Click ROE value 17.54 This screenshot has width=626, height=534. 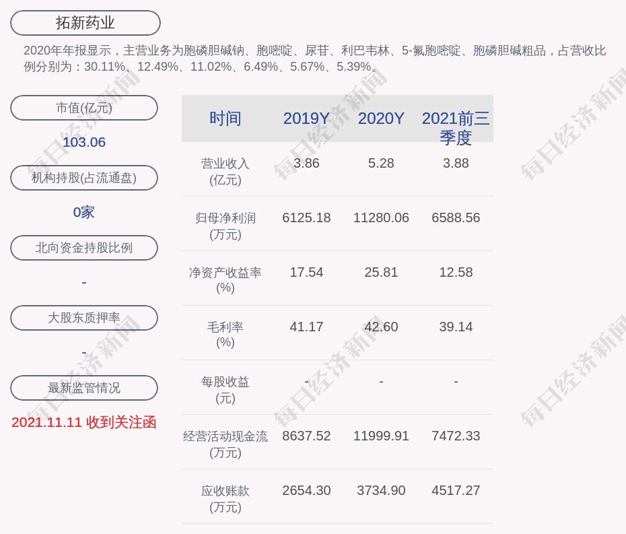pos(306,273)
